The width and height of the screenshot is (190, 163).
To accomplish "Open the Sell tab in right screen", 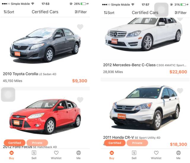I will [x=134, y=155].
